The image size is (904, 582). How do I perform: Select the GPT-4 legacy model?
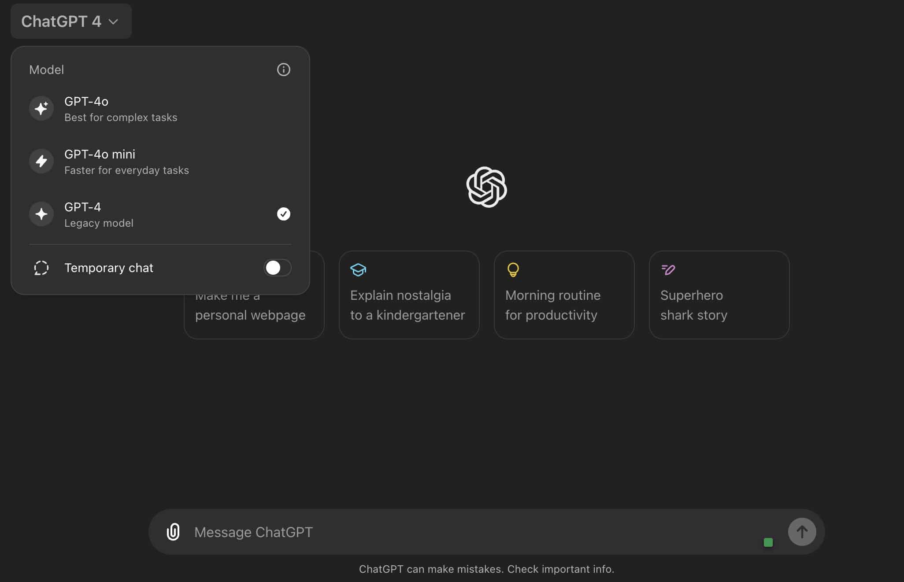160,214
